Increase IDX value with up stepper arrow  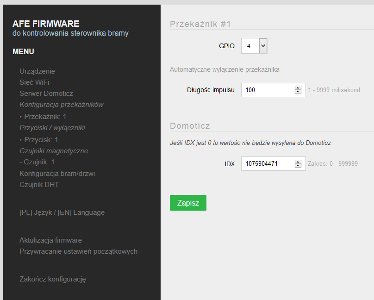pyautogui.click(x=298, y=162)
